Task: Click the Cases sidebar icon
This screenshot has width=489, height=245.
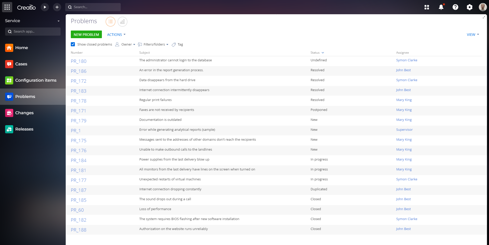Action: (x=9, y=64)
